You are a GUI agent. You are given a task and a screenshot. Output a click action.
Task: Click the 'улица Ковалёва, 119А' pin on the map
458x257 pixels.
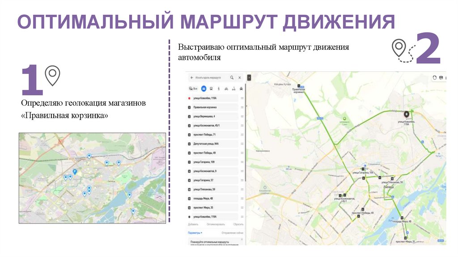[406, 114]
